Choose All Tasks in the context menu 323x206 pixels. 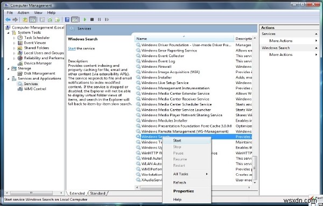pyautogui.click(x=187, y=174)
